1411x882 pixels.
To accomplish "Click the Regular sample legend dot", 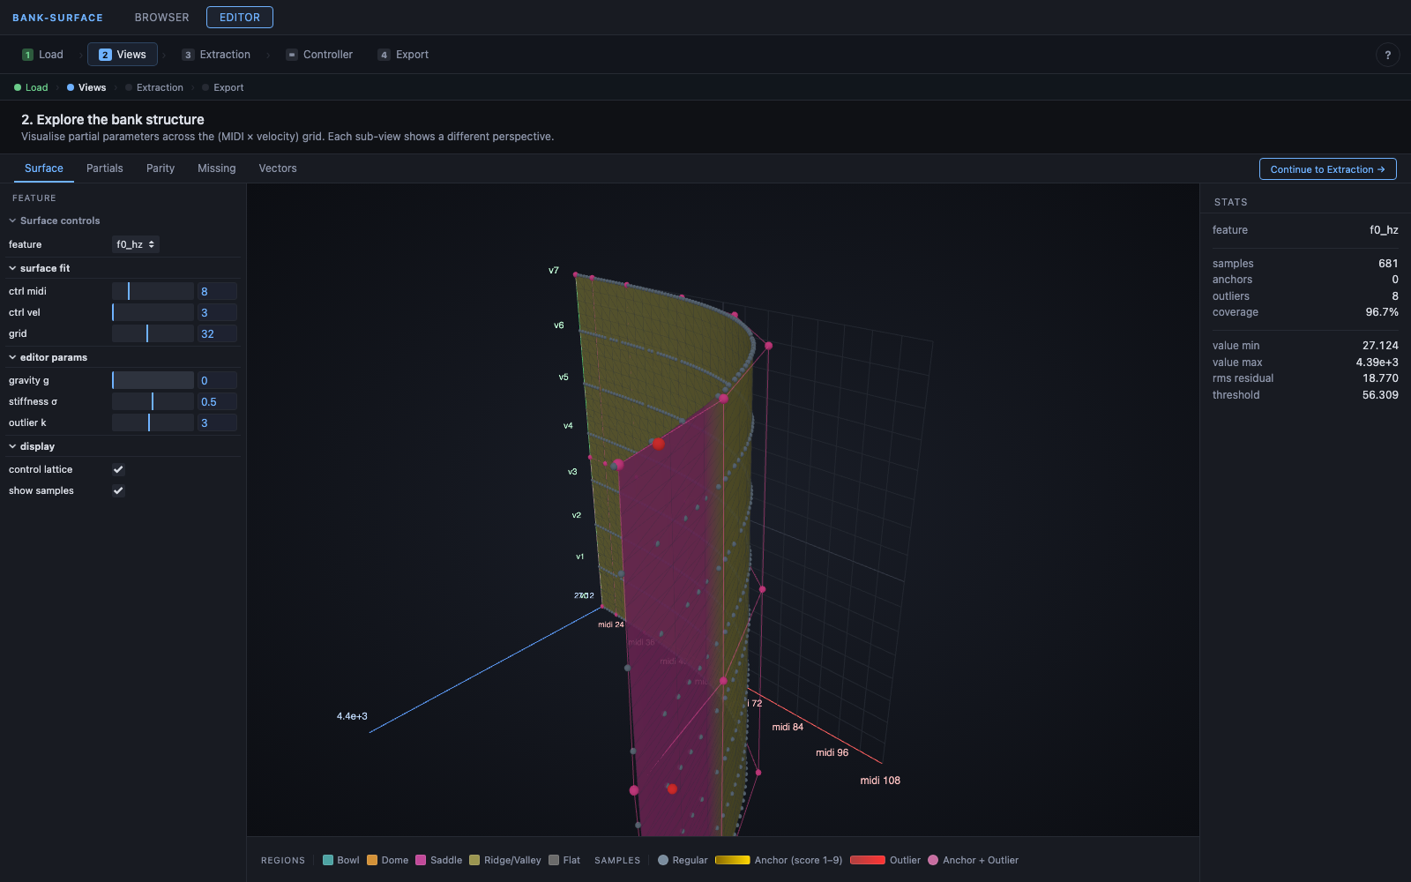I will coord(663,860).
